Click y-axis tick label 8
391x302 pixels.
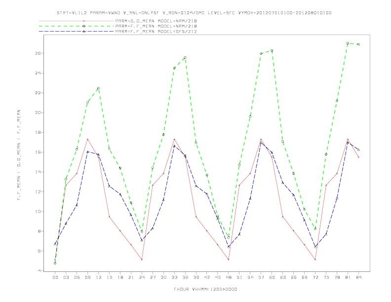[39, 231]
